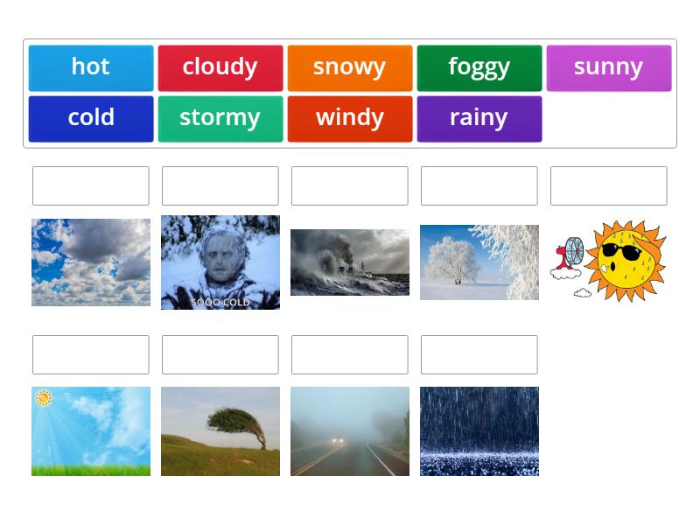This screenshot has height=525, width=700.
Task: Click the sunny blue sky cartoon
Action: [x=90, y=430]
